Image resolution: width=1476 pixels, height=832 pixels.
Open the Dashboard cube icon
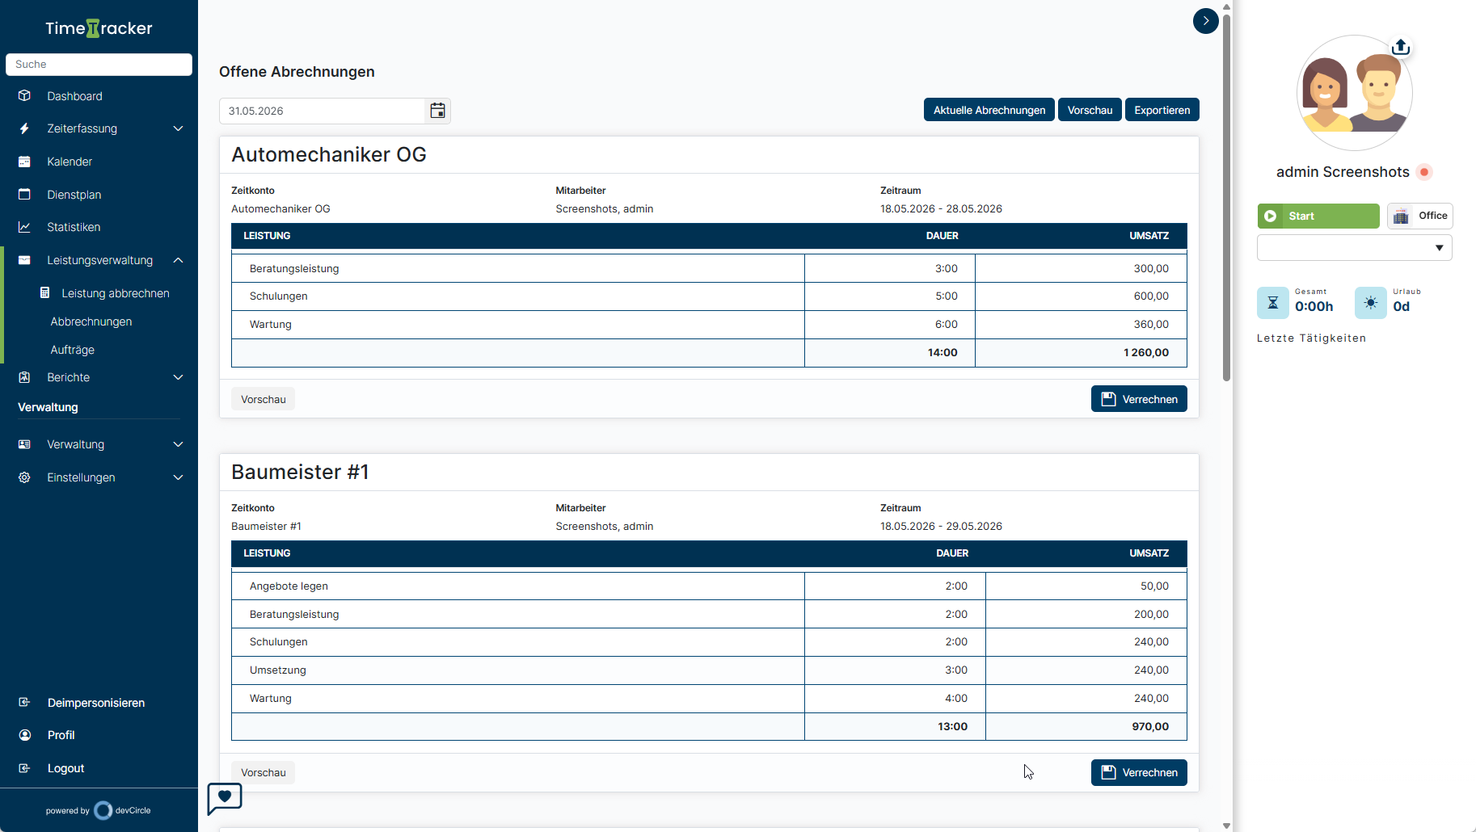click(x=24, y=96)
